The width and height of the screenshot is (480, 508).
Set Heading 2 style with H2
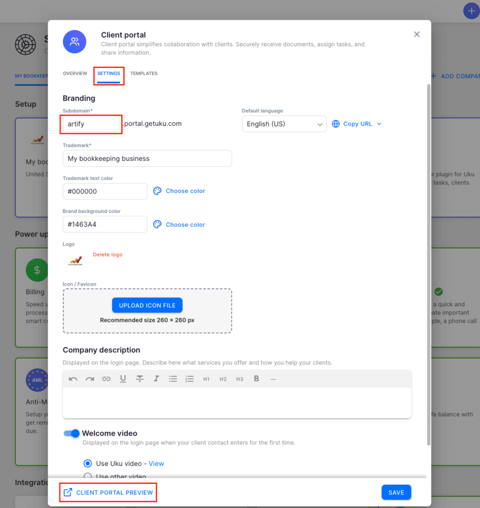223,379
